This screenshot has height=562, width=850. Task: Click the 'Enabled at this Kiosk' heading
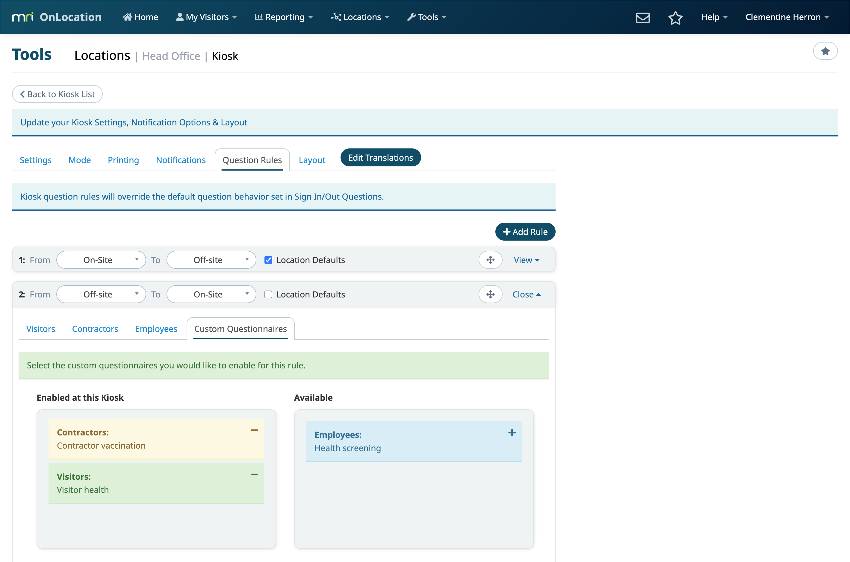click(80, 397)
